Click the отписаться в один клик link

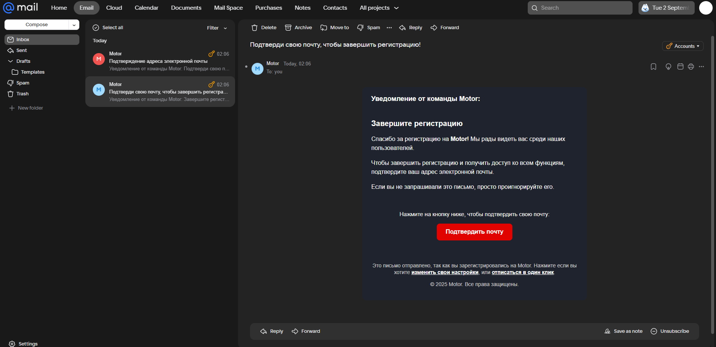click(522, 273)
